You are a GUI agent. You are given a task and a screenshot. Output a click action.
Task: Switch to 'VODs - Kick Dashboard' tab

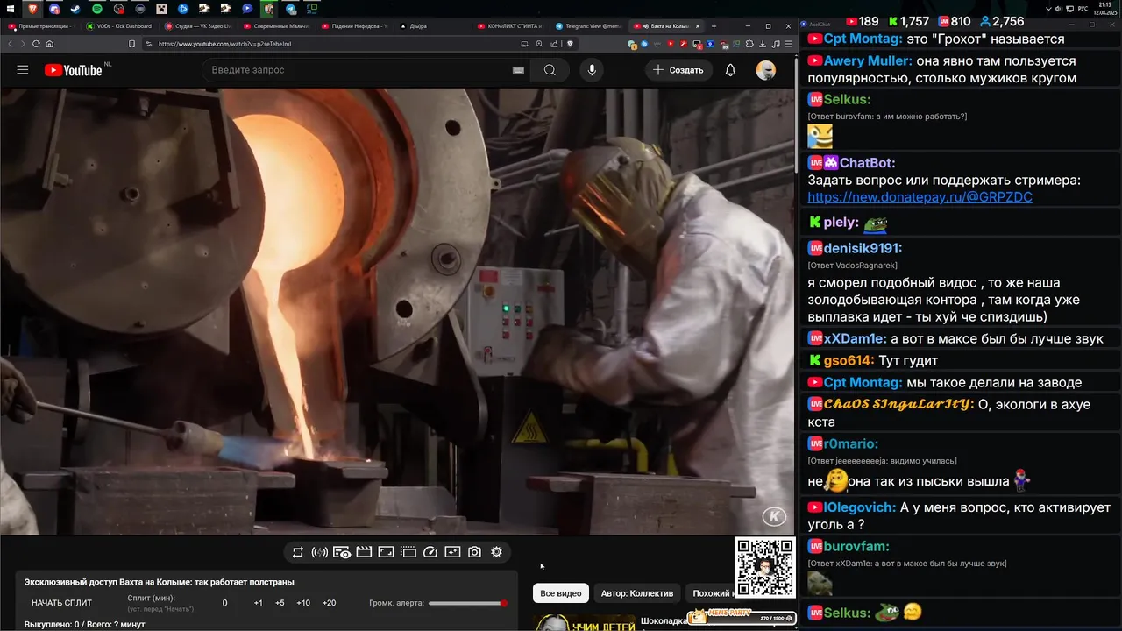118,26
